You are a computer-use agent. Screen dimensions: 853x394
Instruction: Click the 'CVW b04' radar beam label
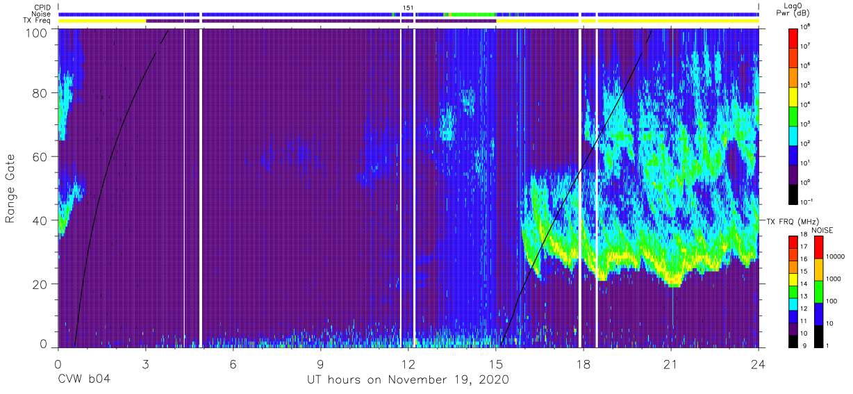tap(84, 380)
